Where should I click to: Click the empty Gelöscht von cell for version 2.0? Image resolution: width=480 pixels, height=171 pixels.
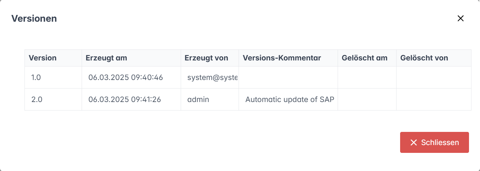click(433, 100)
